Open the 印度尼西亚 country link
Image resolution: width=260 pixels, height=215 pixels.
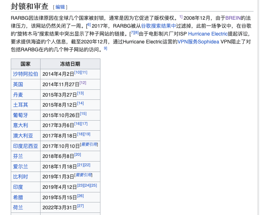coord(25,146)
